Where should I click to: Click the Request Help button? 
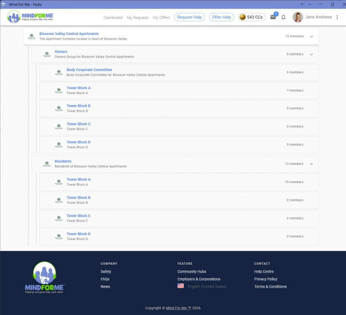coord(189,17)
